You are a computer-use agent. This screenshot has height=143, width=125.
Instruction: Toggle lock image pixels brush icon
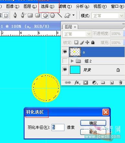click(82, 42)
